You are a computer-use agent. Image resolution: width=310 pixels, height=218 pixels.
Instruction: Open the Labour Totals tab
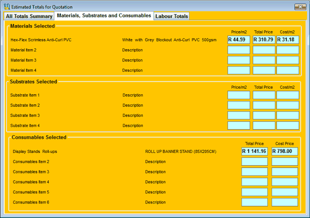click(x=172, y=16)
